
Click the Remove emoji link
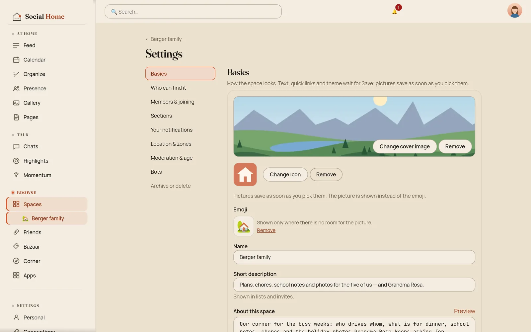tap(266, 230)
